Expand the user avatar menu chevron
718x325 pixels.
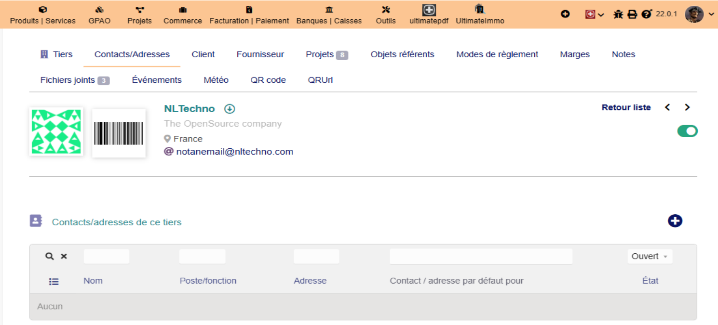point(712,14)
